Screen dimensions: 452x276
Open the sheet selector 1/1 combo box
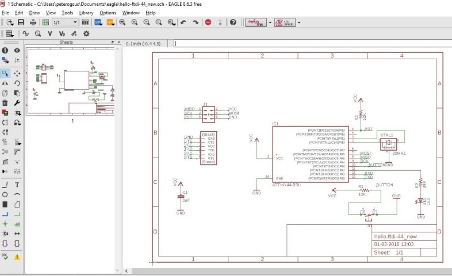coord(66,22)
